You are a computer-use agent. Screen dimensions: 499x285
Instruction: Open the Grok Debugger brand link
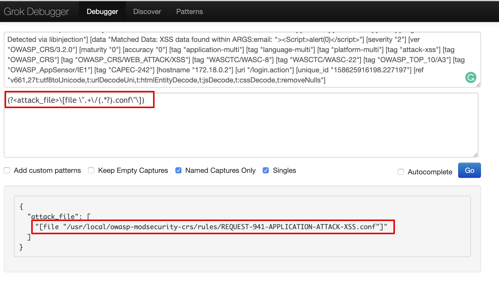pyautogui.click(x=36, y=11)
